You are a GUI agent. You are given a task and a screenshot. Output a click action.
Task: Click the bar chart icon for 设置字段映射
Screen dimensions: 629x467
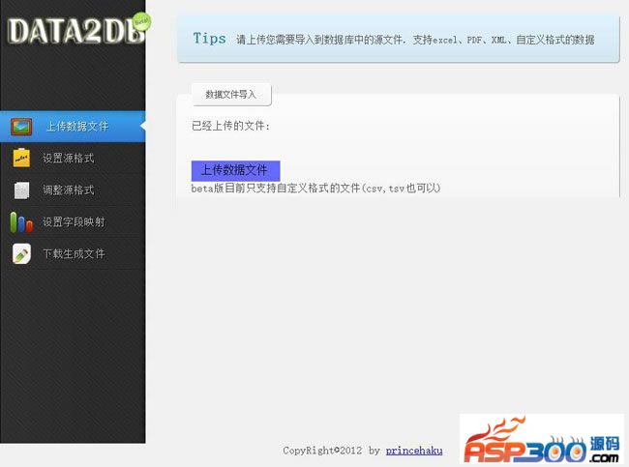coord(21,222)
